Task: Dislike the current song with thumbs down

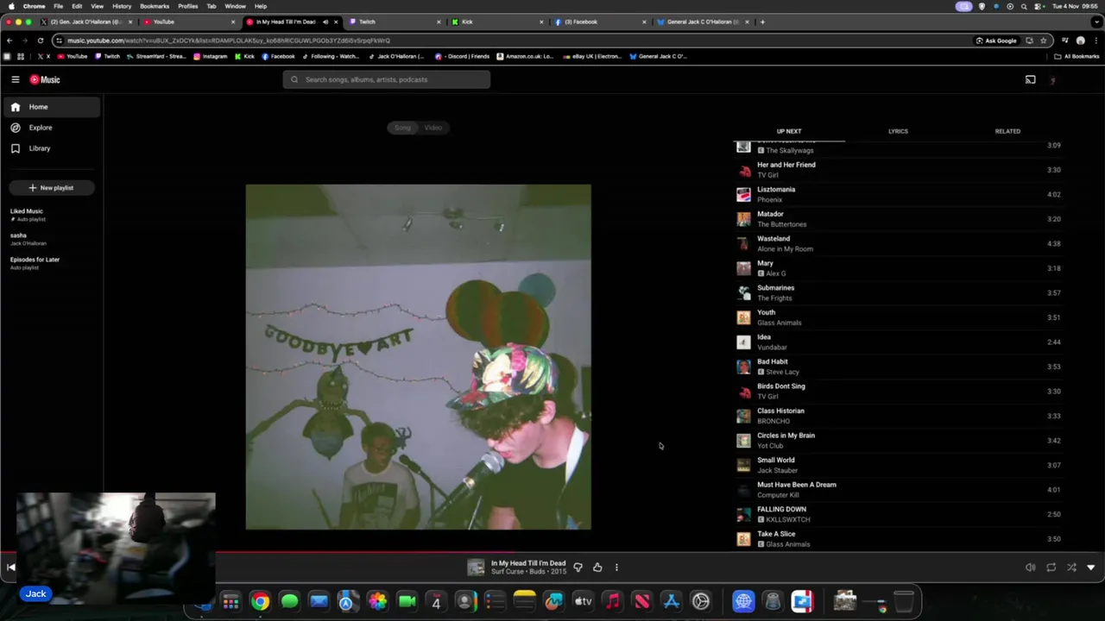Action: [x=578, y=568]
